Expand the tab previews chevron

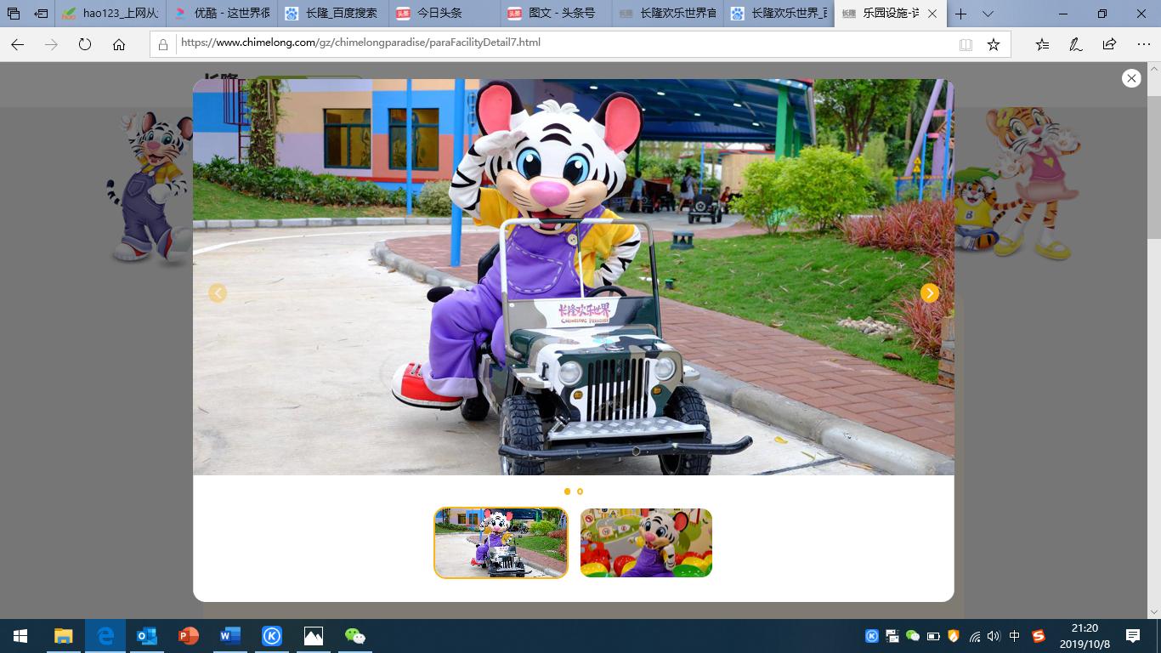pos(988,14)
